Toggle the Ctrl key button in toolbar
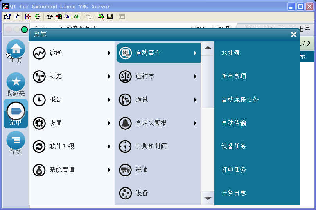316x210 pixels. click(x=68, y=17)
